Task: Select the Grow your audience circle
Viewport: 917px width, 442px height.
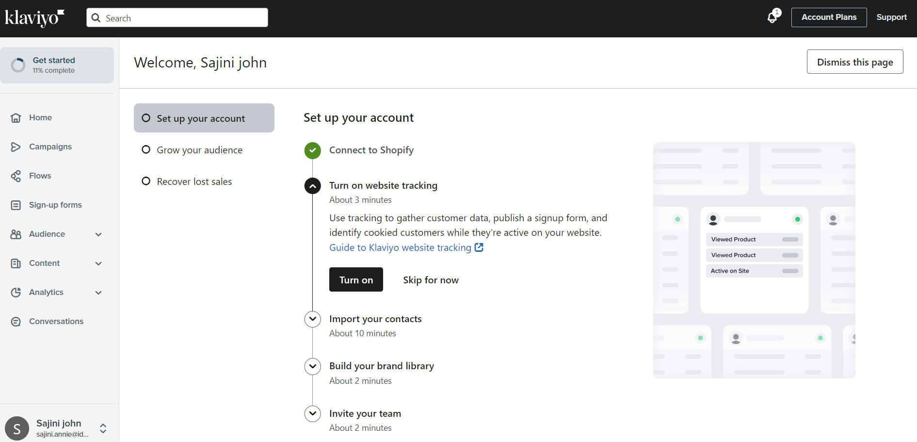Action: [x=146, y=149]
